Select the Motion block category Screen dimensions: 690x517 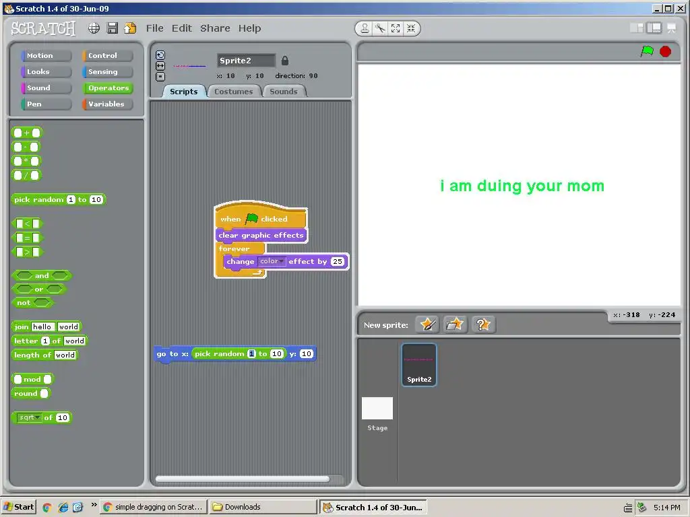(x=46, y=55)
